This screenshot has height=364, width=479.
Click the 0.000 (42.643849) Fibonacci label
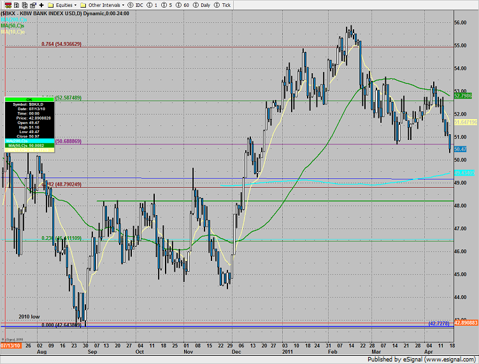pyautogui.click(x=61, y=325)
